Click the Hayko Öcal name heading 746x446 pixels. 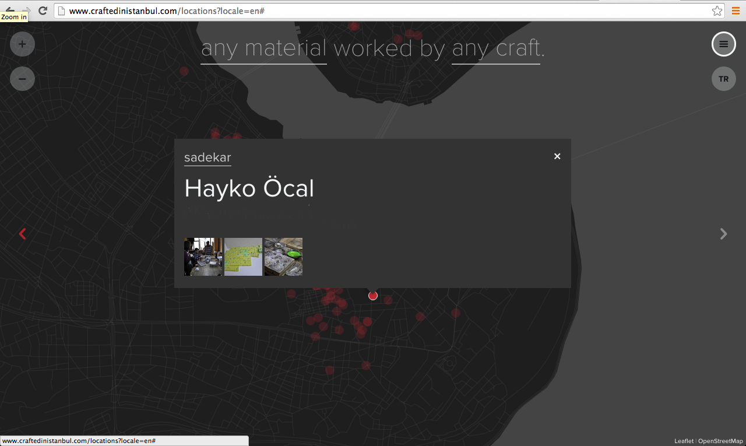(x=249, y=188)
